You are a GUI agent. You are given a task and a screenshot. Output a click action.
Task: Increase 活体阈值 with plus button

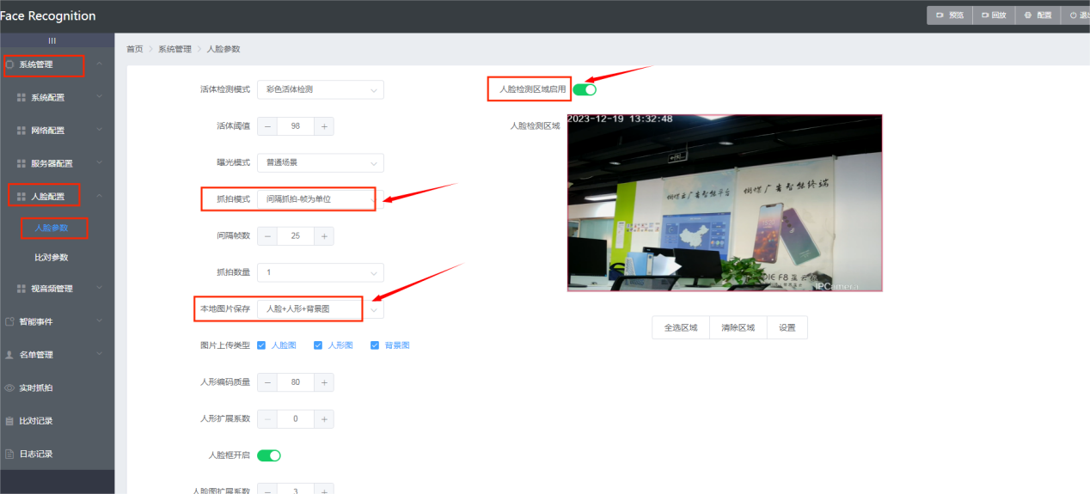[x=324, y=126]
